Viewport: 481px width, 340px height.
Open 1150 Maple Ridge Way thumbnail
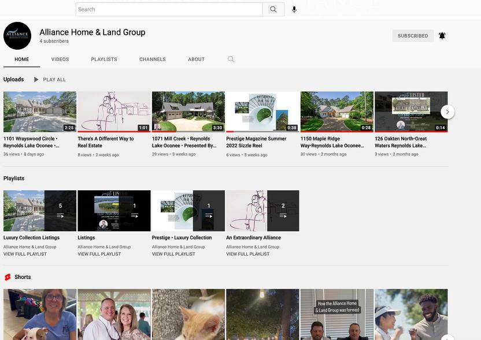[x=337, y=112]
